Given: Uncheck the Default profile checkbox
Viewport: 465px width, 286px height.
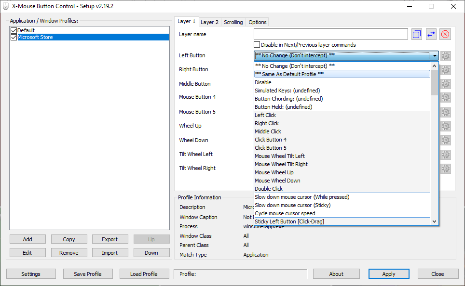Looking at the screenshot, I should pyautogui.click(x=14, y=30).
